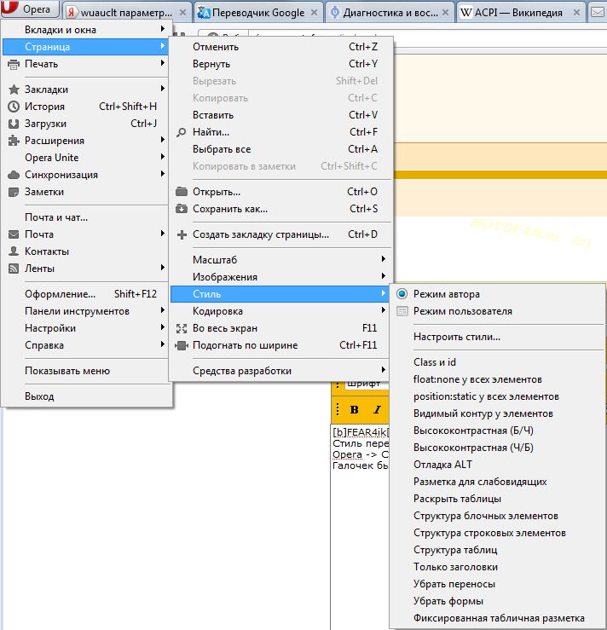Toggle Убрать формы style
The image size is (607, 630).
(497, 602)
